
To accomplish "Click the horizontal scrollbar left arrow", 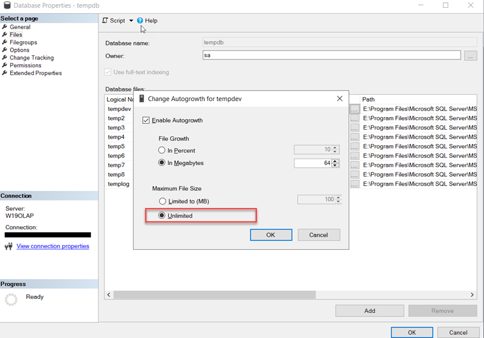I will 109,295.
